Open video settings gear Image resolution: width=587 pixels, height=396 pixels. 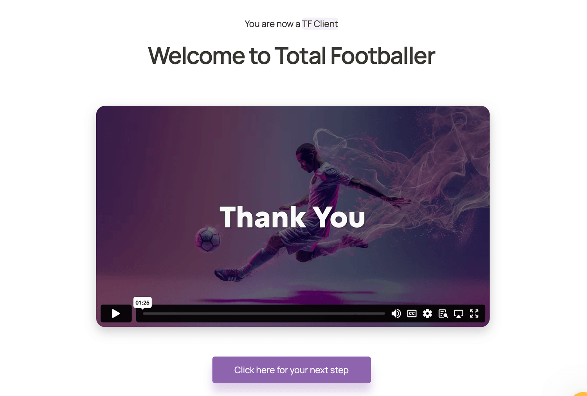point(427,314)
